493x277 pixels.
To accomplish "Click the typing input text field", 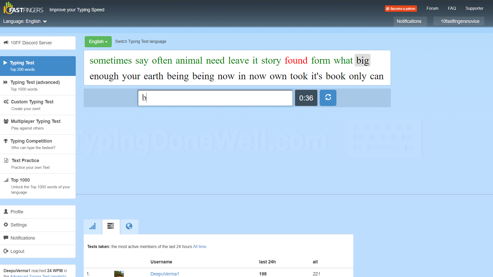I will 215,98.
